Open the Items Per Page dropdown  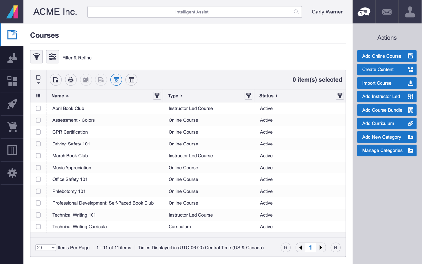click(x=45, y=248)
